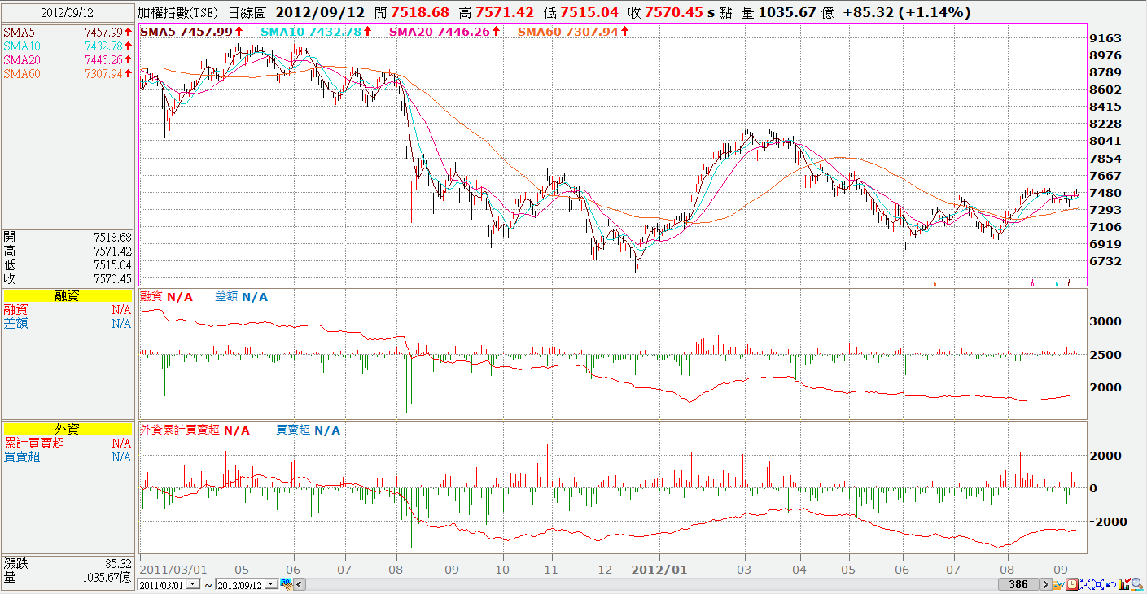This screenshot has height=594, width=1147.
Task: Click the magnifier zoom icon
Action: (x=1137, y=584)
